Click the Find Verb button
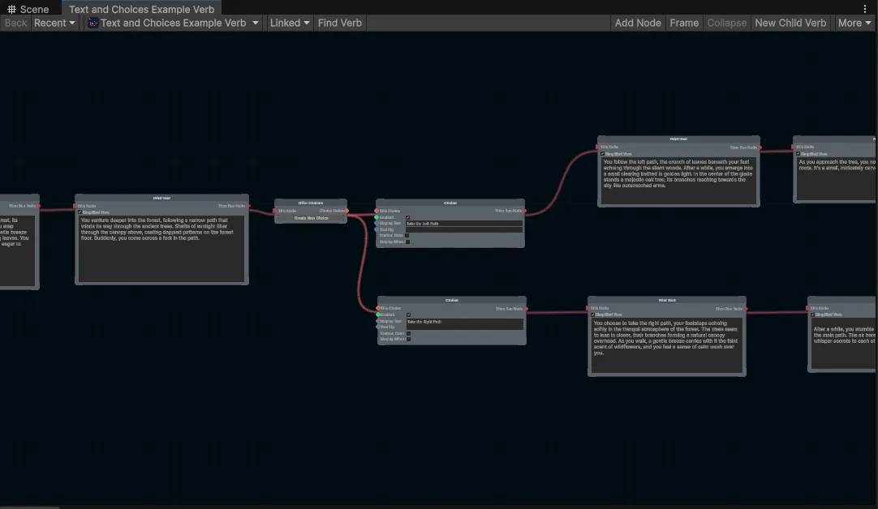This screenshot has width=878, height=509. pyautogui.click(x=340, y=23)
